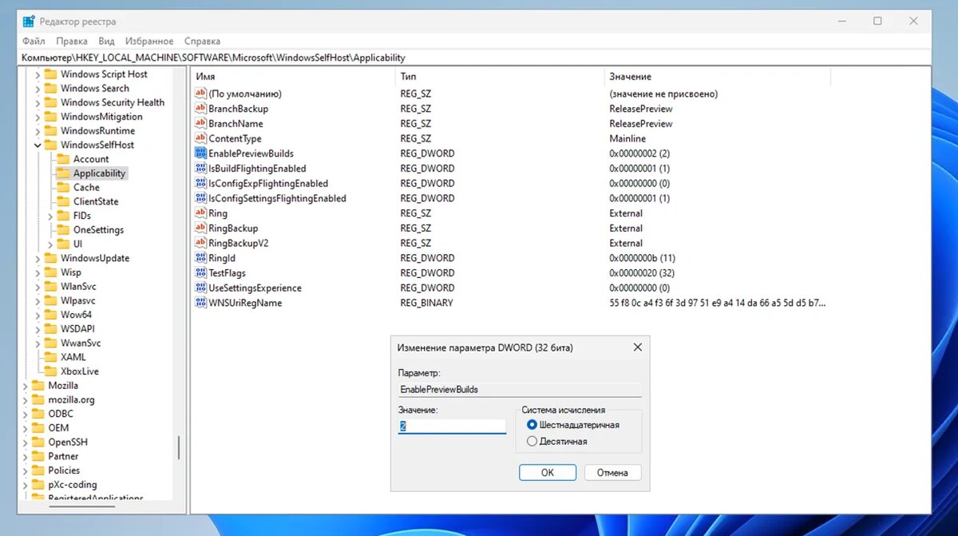Click the registry path address bar
This screenshot has width=958, height=536.
[476, 58]
